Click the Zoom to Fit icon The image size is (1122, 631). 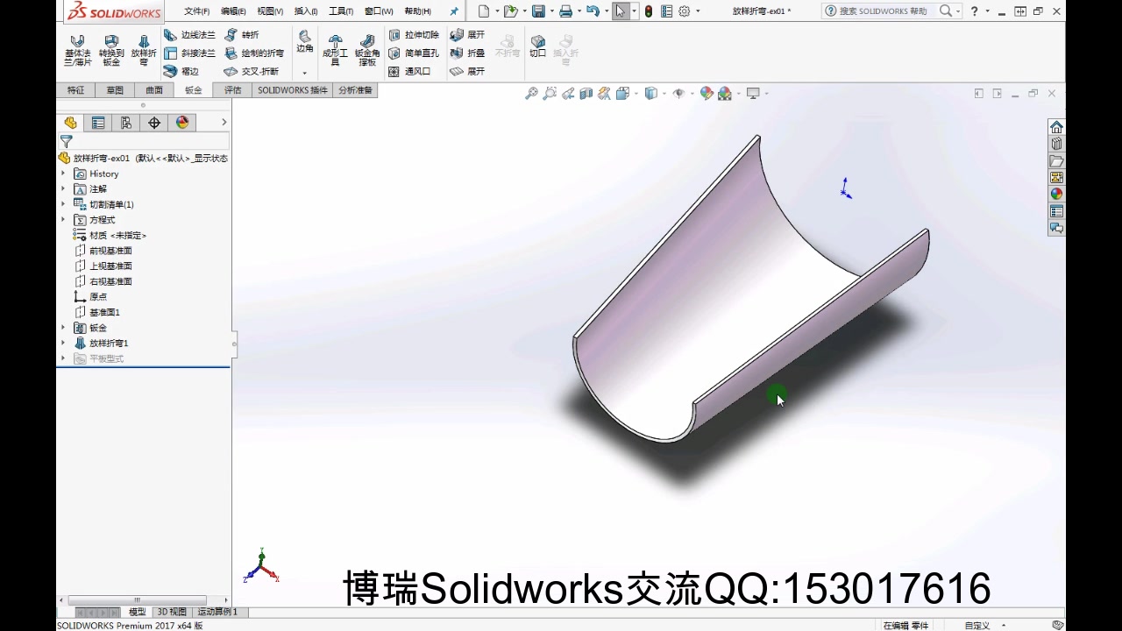(x=531, y=94)
